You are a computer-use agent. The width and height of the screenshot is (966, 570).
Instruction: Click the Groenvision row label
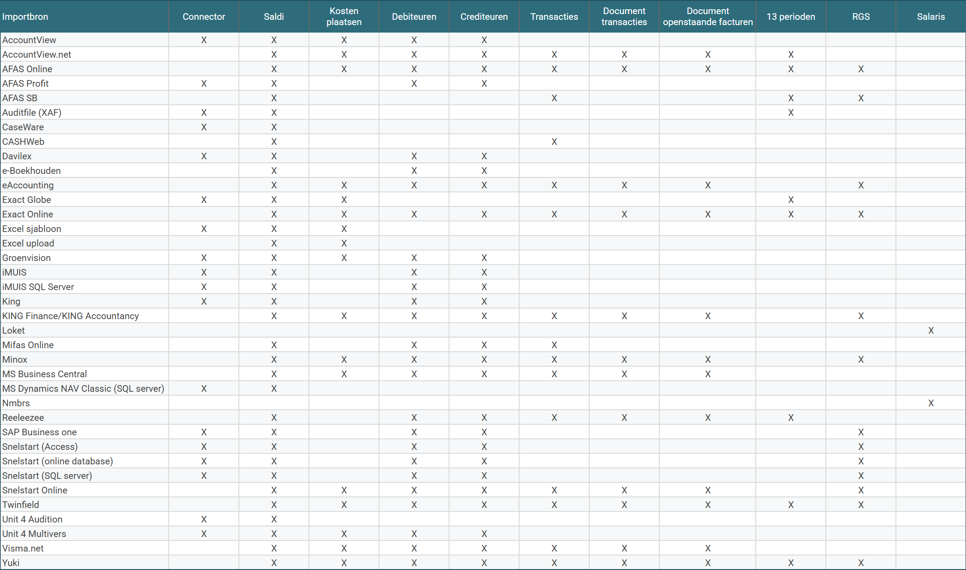click(26, 258)
